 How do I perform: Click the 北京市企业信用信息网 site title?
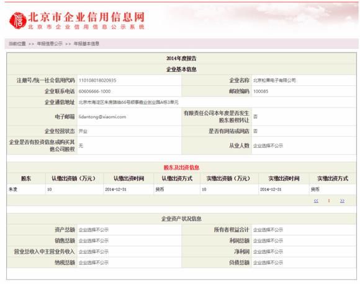(86, 17)
